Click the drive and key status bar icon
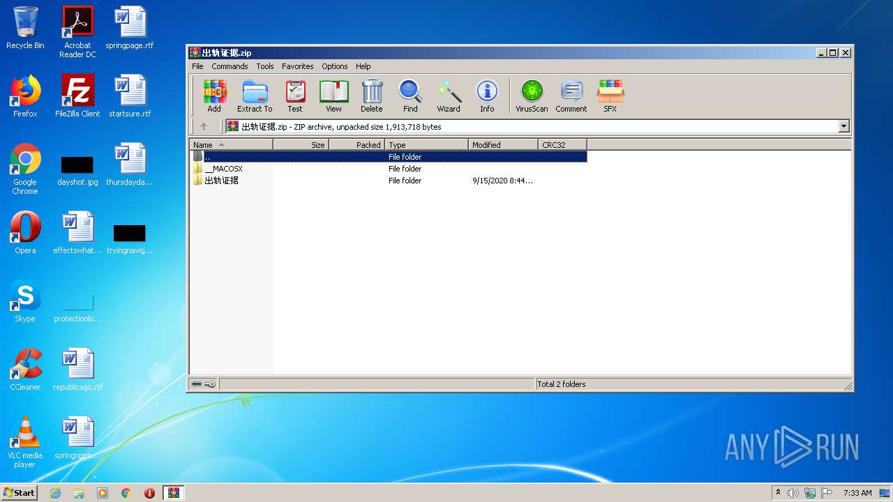Viewport: 893px width, 502px height. point(204,384)
